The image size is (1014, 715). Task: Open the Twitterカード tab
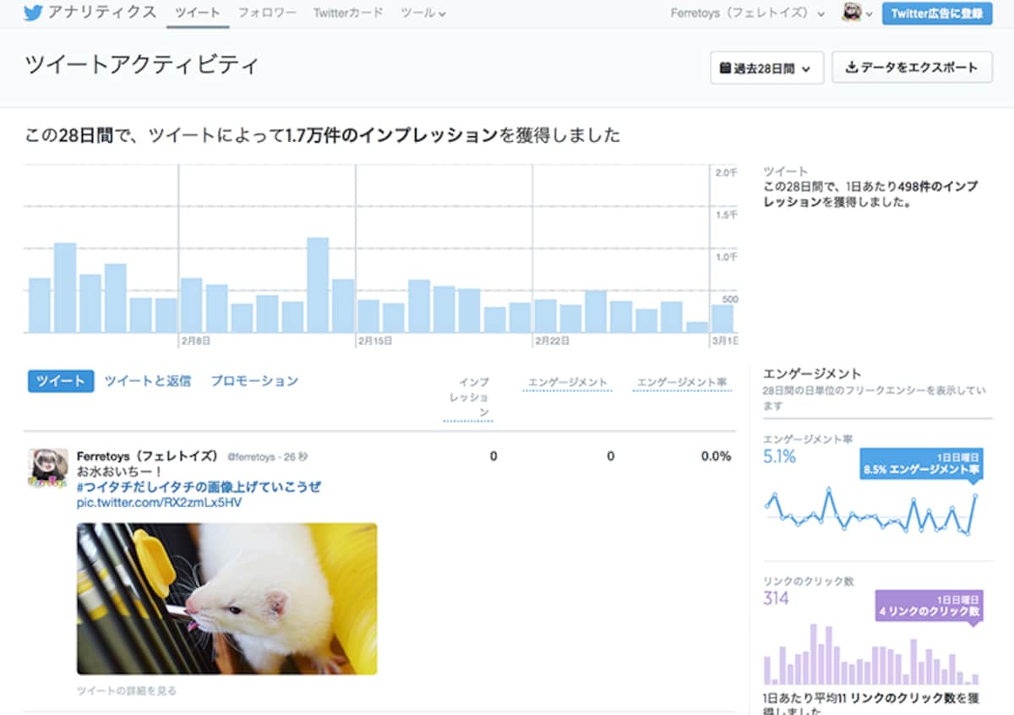348,13
